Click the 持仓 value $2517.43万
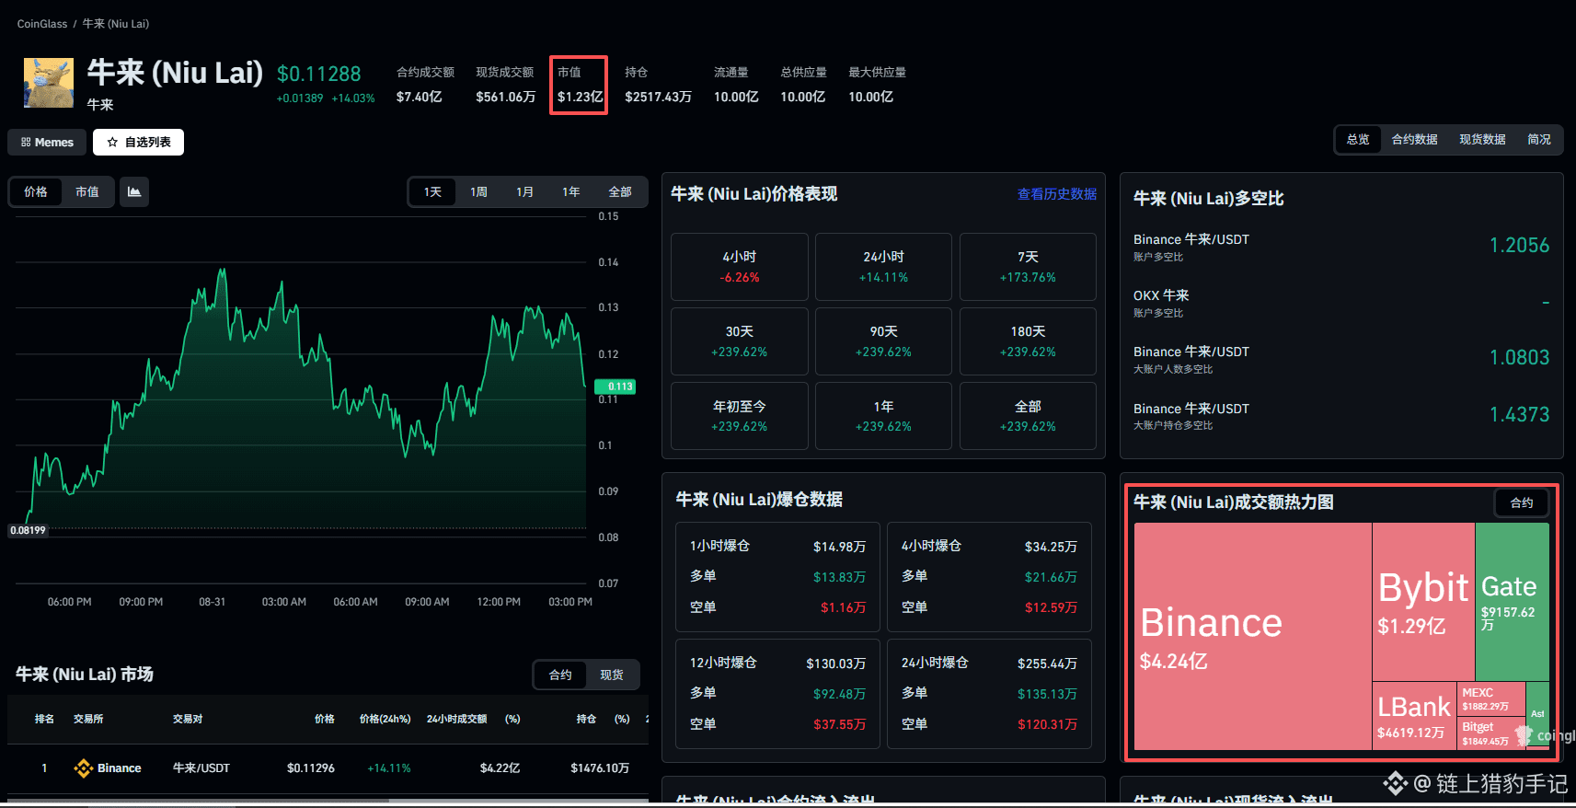 pyautogui.click(x=658, y=97)
